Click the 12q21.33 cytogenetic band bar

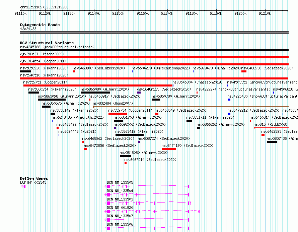tap(154, 33)
